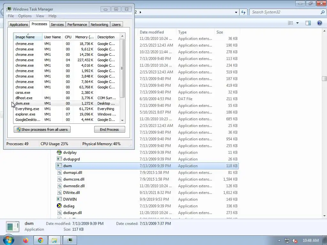Sort processes by Image Name column
Screen dimensions: 327x245
[28, 37]
